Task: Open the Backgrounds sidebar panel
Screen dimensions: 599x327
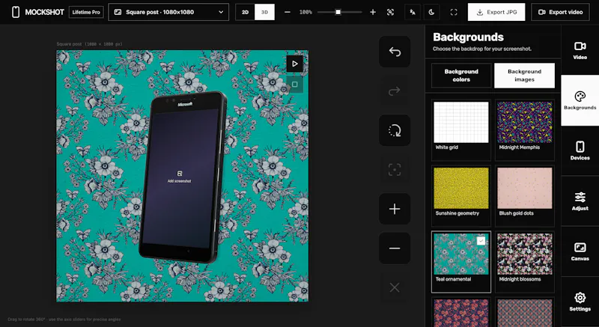Action: click(x=580, y=100)
